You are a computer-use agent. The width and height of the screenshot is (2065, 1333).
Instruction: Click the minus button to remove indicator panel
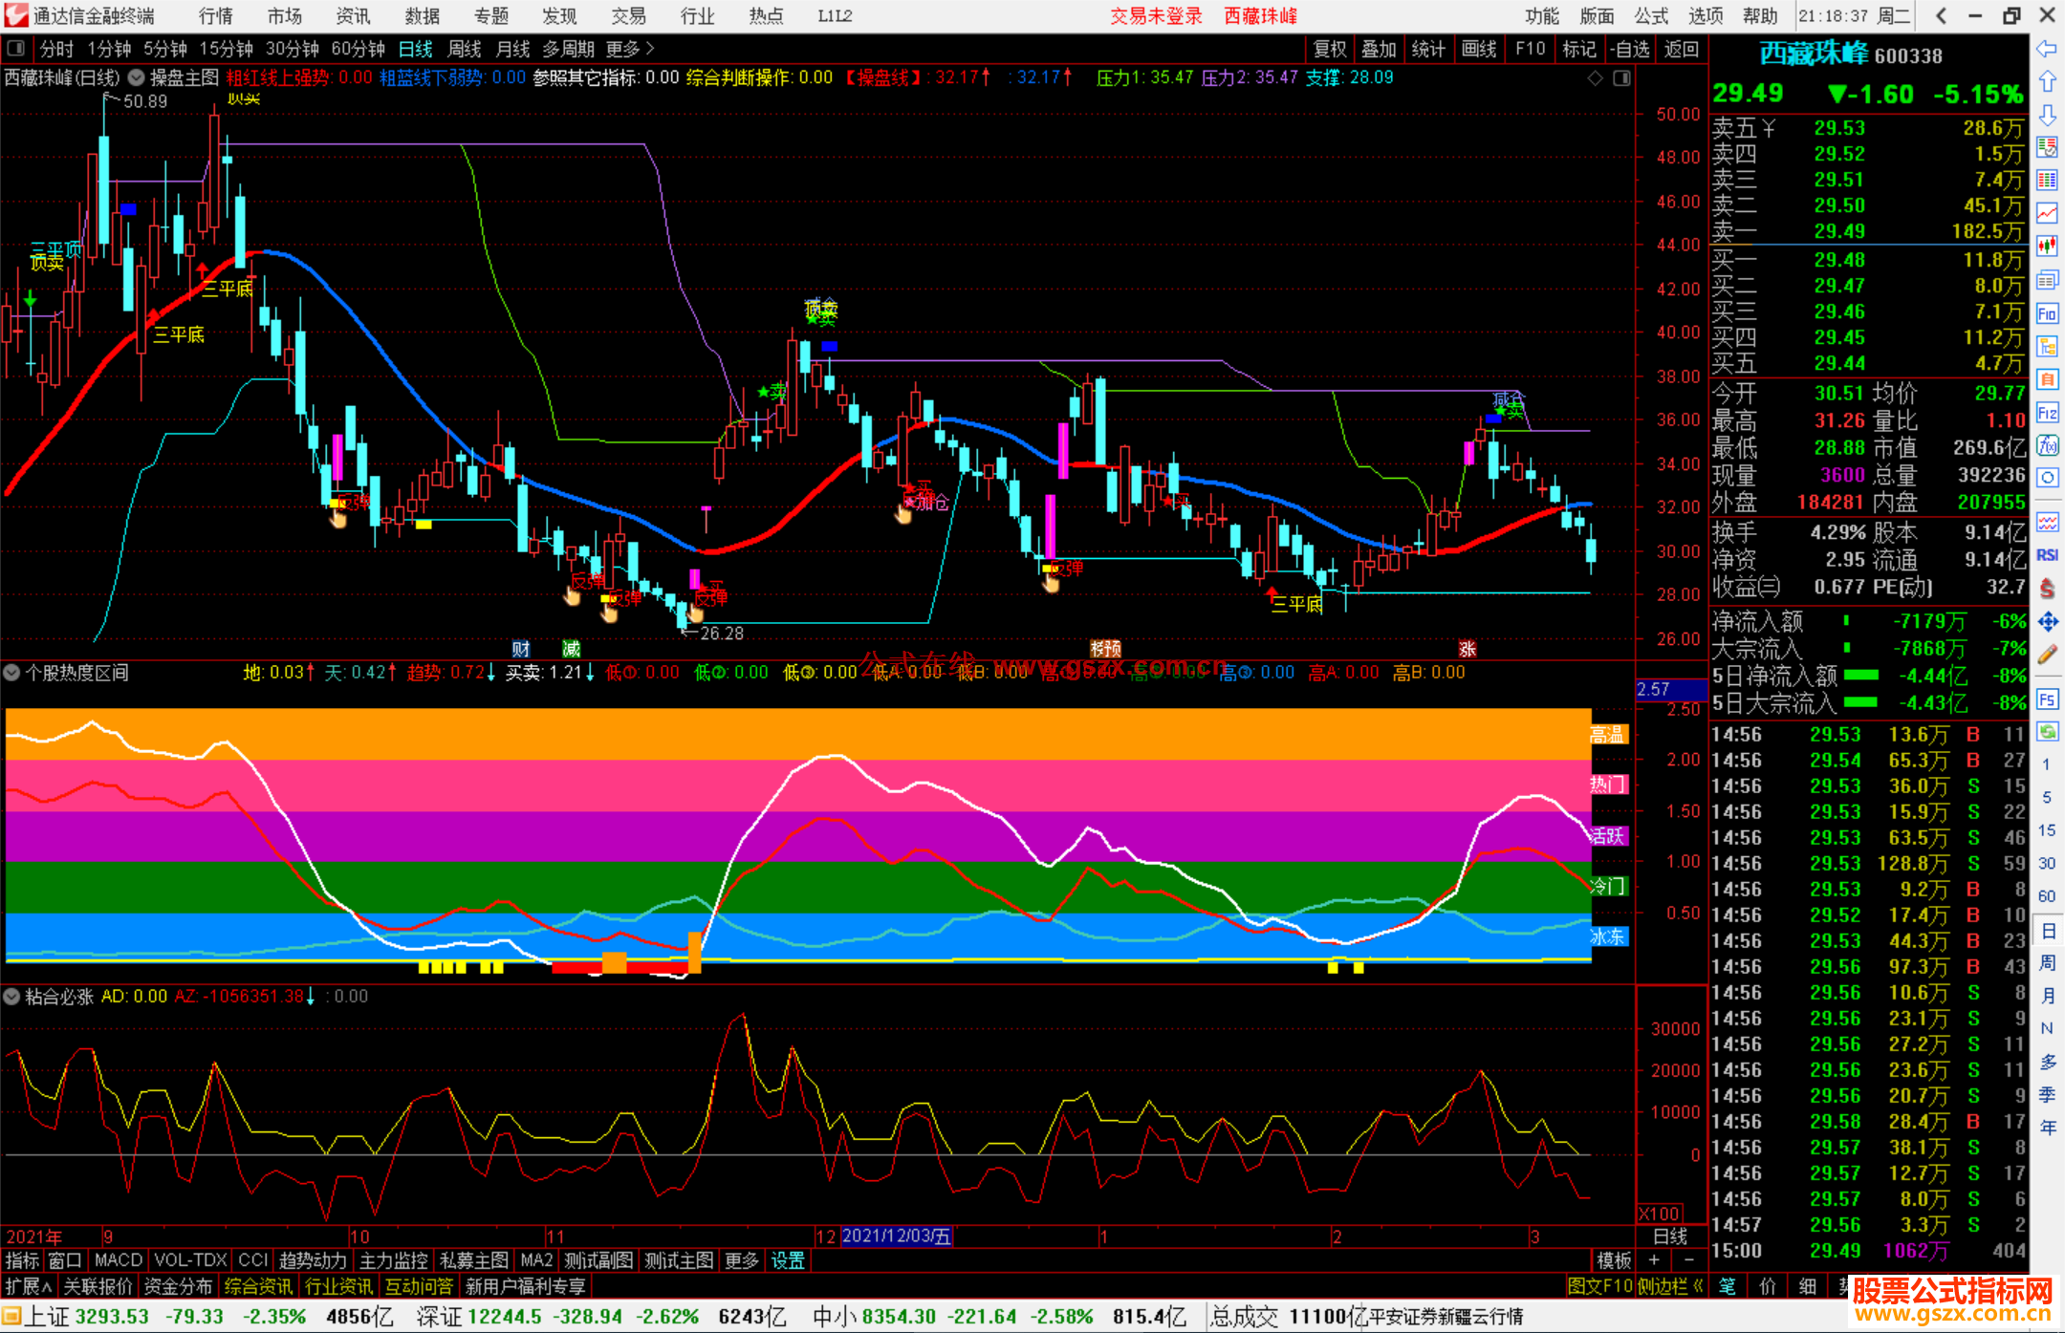(x=1689, y=1260)
